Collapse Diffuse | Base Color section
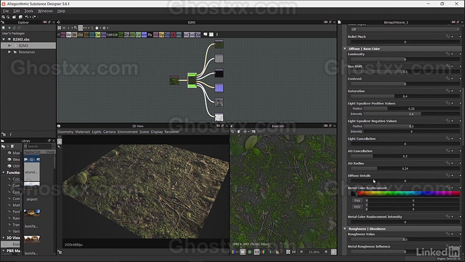This screenshot has width=465, height=262. pos(345,49)
